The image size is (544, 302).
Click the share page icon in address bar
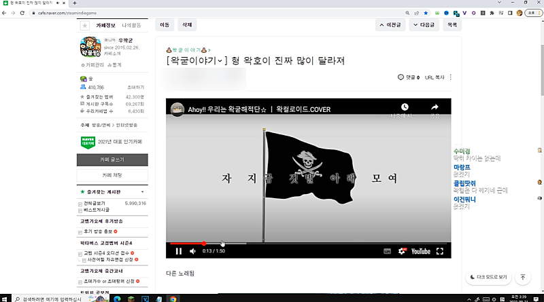(x=417, y=13)
